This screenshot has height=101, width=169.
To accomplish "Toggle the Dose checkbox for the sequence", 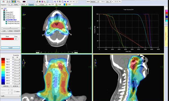I will coord(16,39).
